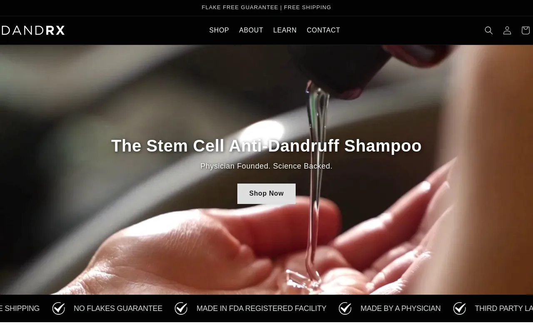Click the Stem Cell Anti-Dandruff Shampoo heading
Screen dimensions: 533x333
coord(266,146)
